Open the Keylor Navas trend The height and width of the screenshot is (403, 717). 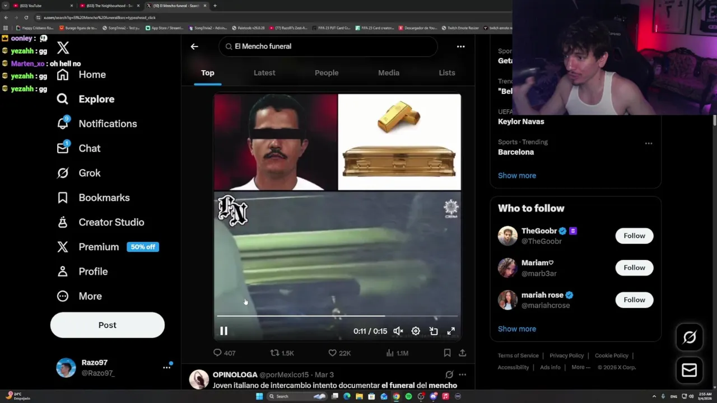tap(521, 121)
